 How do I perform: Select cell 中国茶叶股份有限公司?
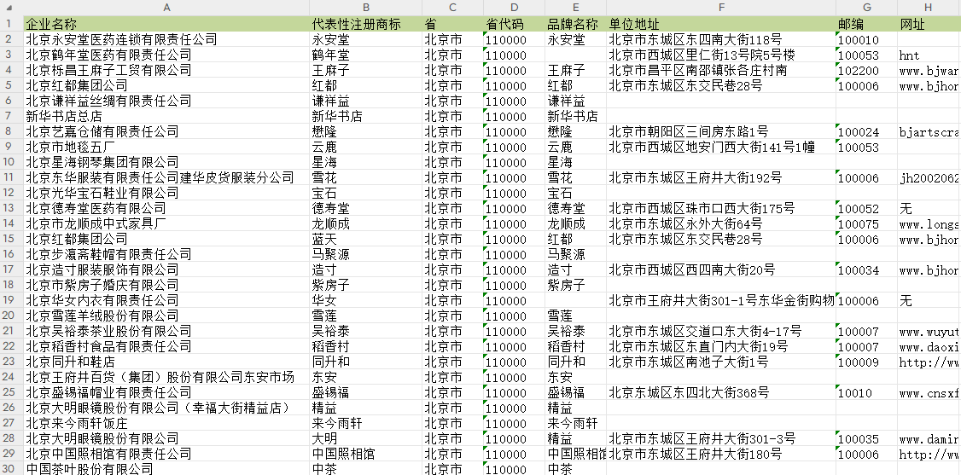pos(166,468)
